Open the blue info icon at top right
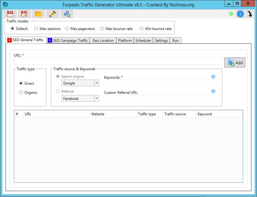The width and height of the screenshot is (257, 197). [x=240, y=14]
